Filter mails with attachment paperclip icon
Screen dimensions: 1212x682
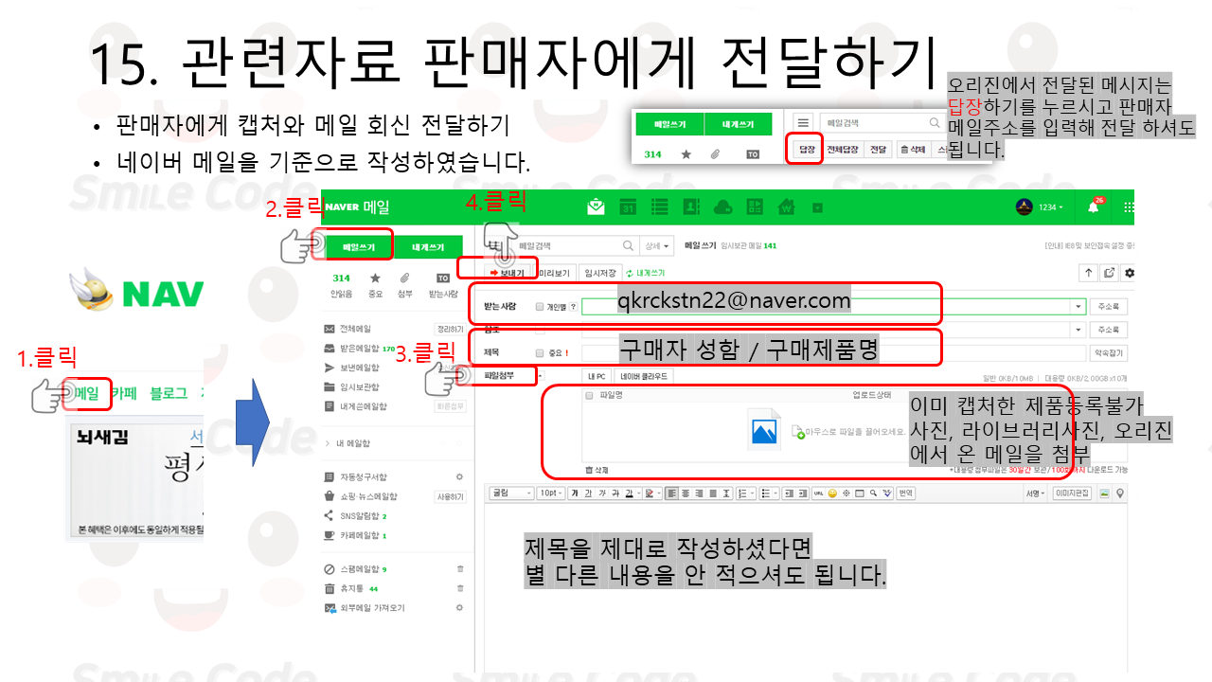pyautogui.click(x=404, y=278)
